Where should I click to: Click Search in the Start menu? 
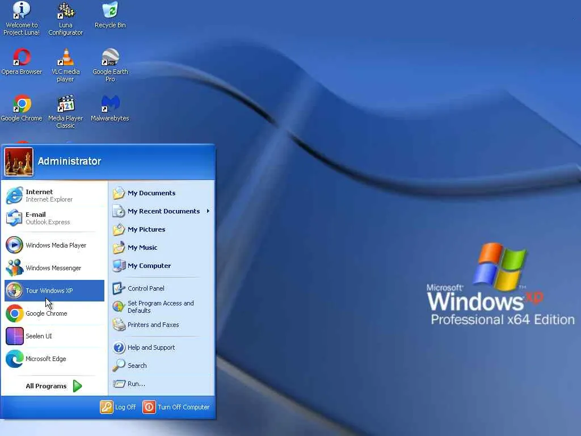(x=161, y=366)
